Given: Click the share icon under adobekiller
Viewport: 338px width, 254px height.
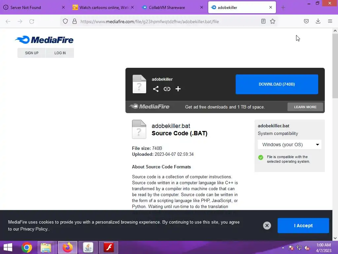Looking at the screenshot, I should [156, 89].
